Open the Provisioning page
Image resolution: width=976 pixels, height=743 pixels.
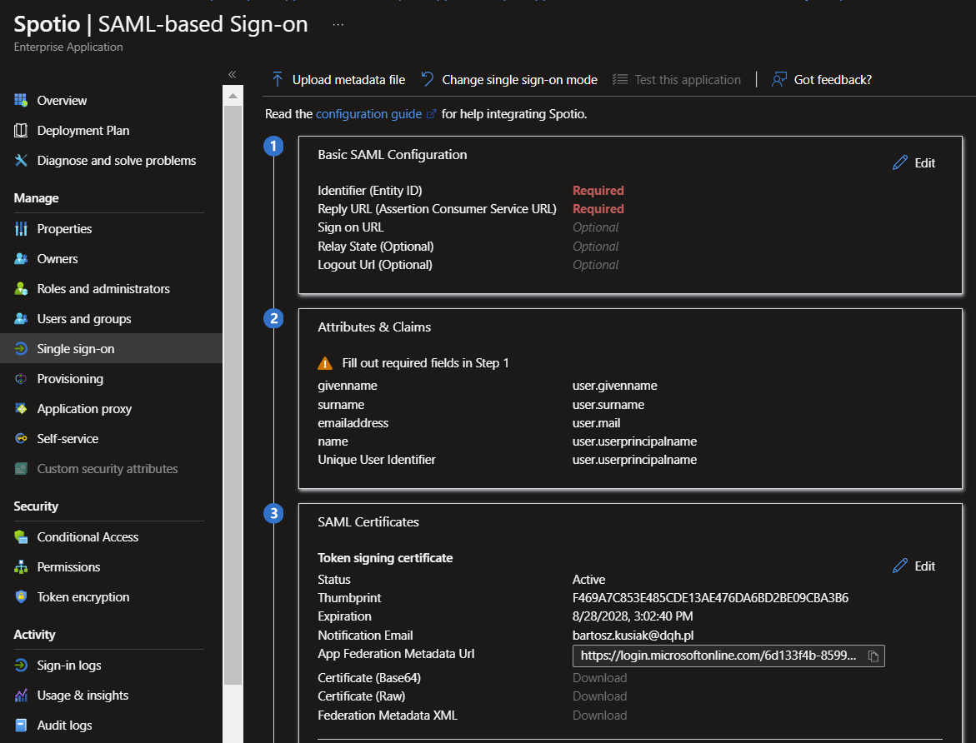click(x=70, y=378)
